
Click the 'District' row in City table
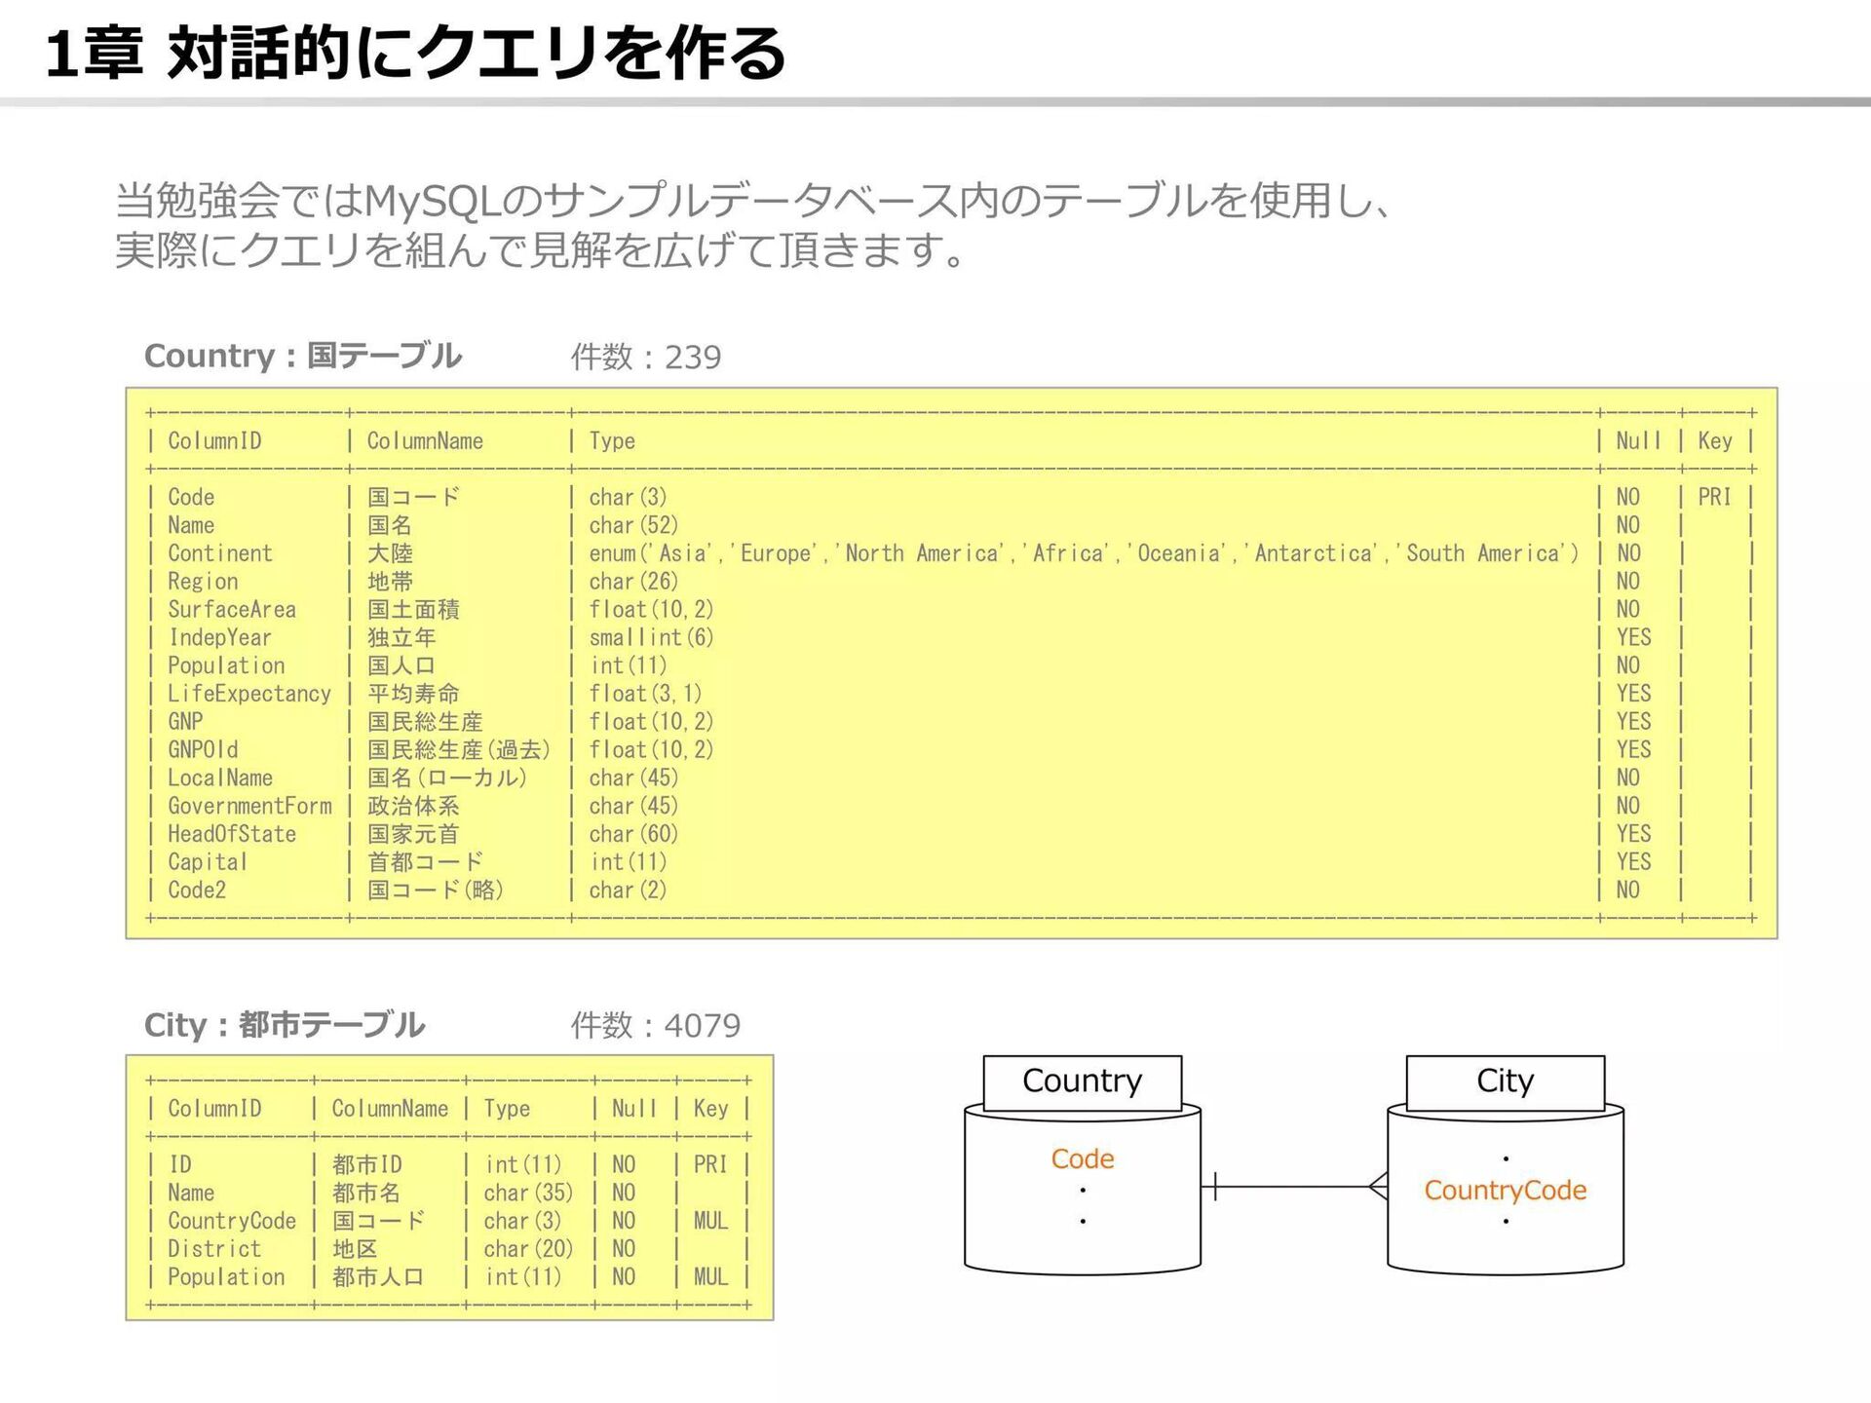pyautogui.click(x=213, y=1249)
